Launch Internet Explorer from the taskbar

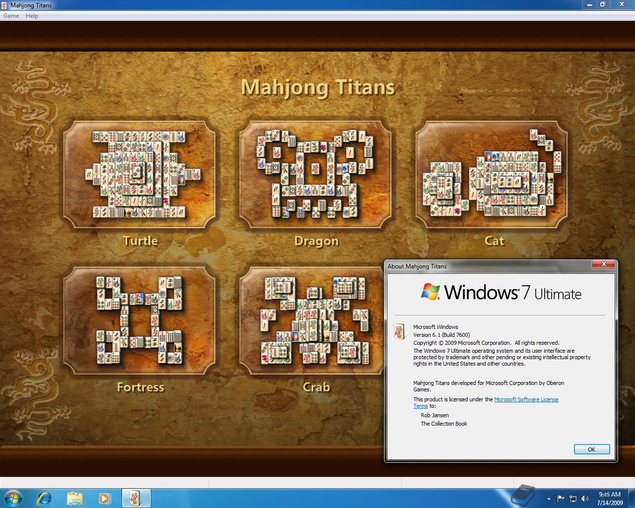tap(45, 498)
